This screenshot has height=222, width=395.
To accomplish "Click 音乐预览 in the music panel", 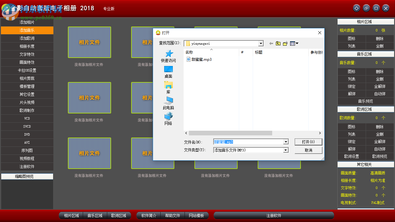I will (366, 101).
